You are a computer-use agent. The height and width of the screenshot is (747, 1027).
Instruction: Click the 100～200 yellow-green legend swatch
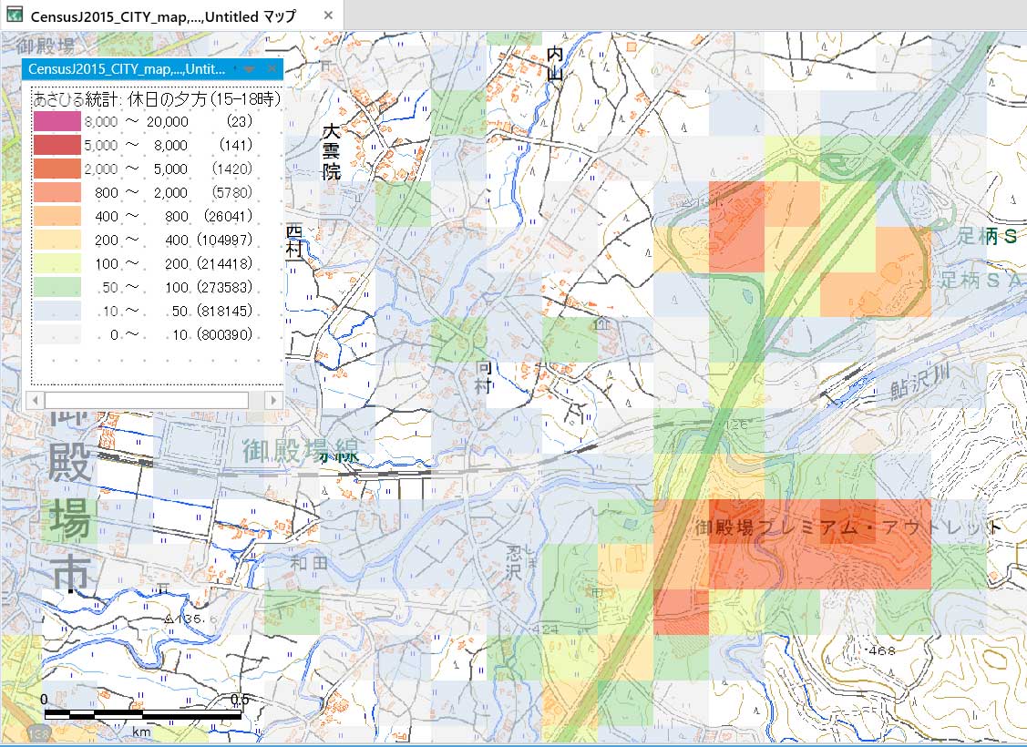tap(56, 263)
